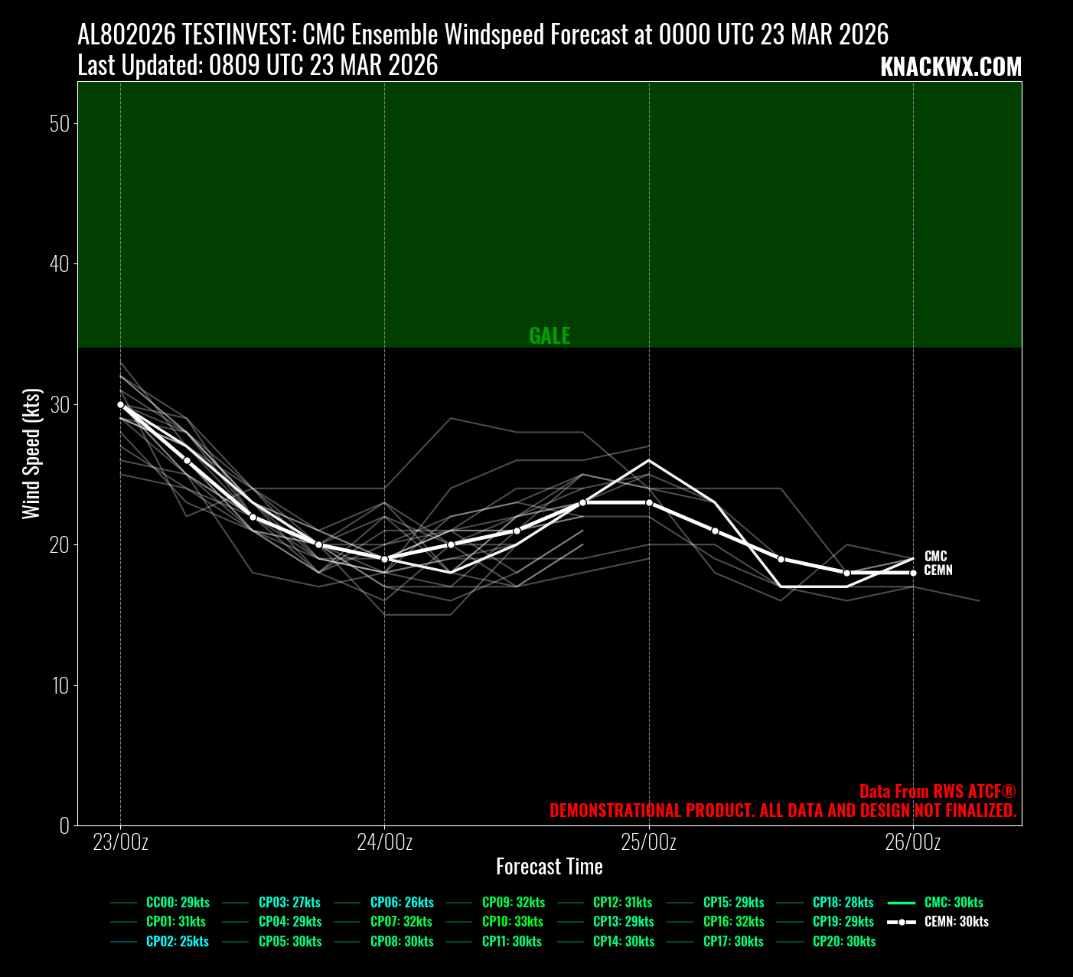Select the CEMN data point at 25/00z
The image size is (1073, 977).
(649, 502)
